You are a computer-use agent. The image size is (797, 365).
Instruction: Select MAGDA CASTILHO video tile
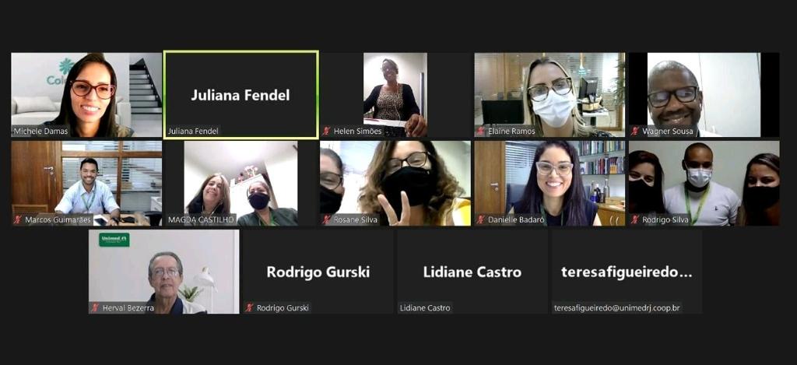click(241, 184)
